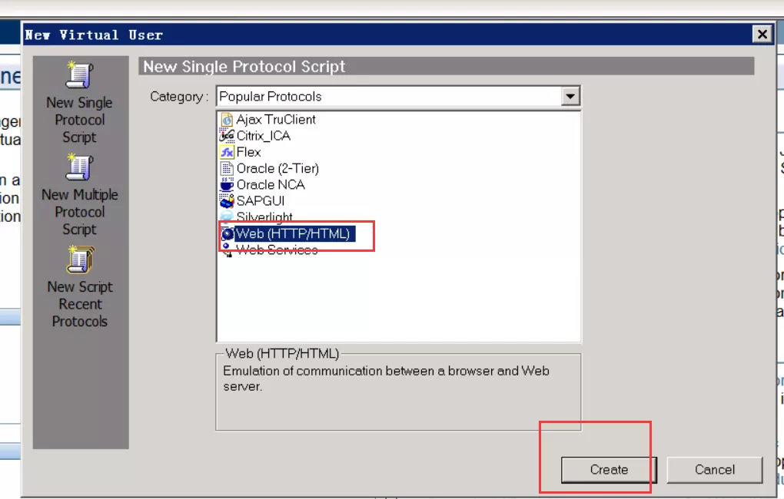Click the Citrix_ICA protocol icon
The width and height of the screenshot is (784, 499).
[228, 136]
